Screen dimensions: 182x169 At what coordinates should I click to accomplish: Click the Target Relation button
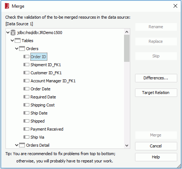tap(156, 93)
